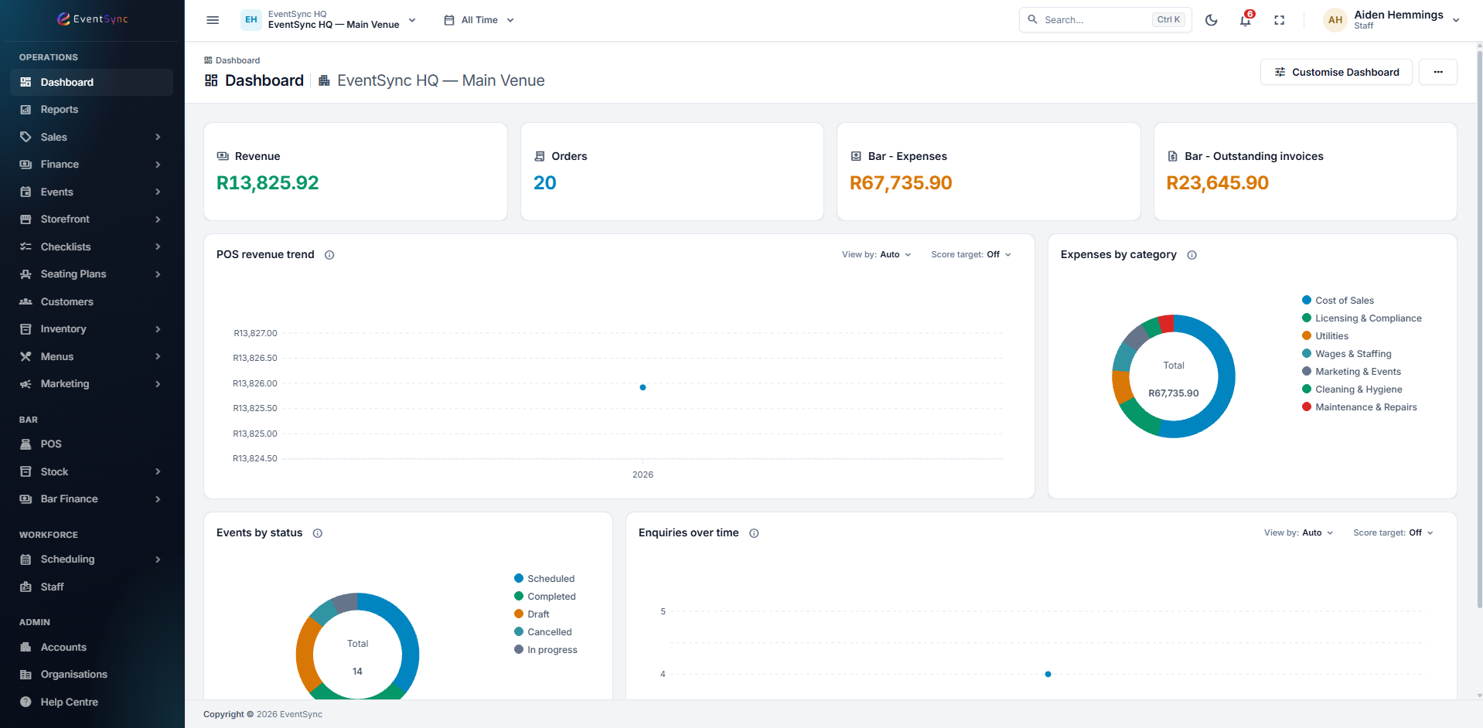The image size is (1483, 728).
Task: Expand the Sales sidebar menu
Action: (x=91, y=137)
